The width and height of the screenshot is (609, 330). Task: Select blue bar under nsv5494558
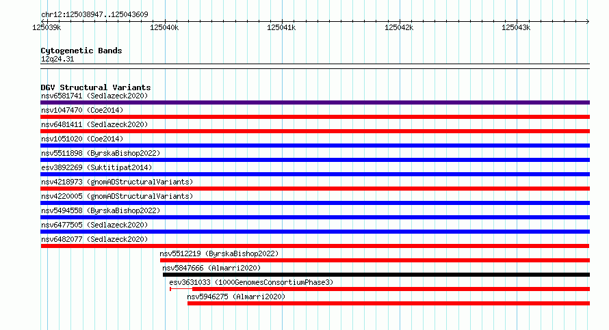pyautogui.click(x=315, y=217)
